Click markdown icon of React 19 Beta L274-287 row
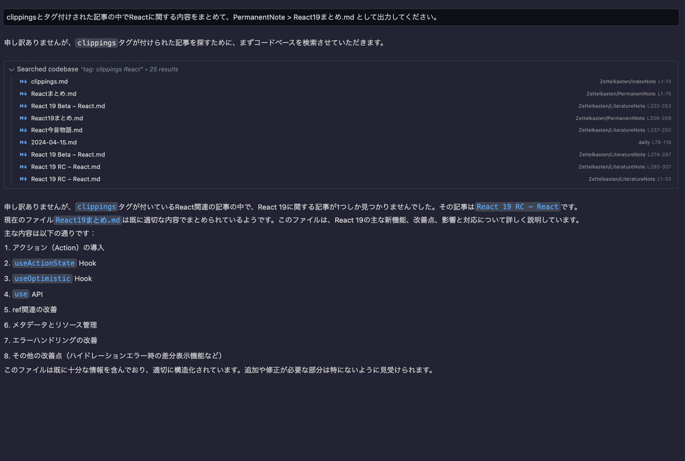This screenshot has width=685, height=461. point(23,155)
